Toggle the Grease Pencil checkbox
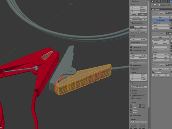 (133, 23)
